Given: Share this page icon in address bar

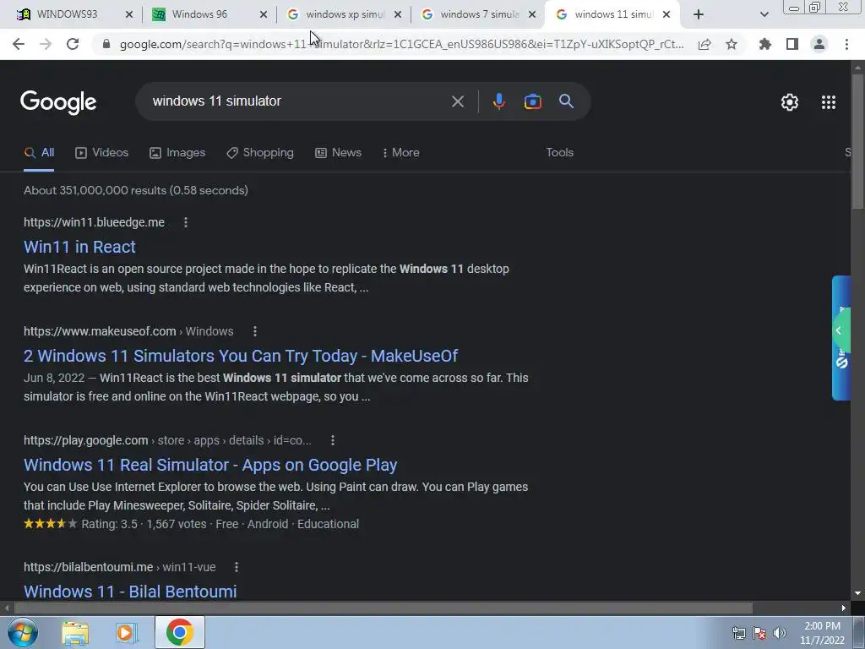Looking at the screenshot, I should click(x=705, y=44).
